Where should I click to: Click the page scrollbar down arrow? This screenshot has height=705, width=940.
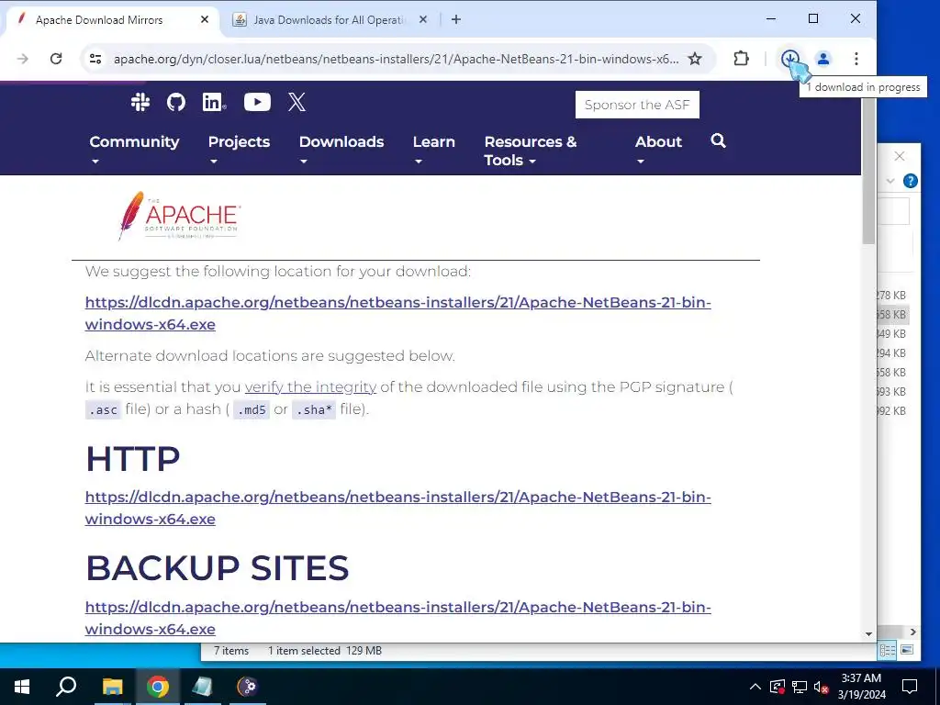[868, 633]
